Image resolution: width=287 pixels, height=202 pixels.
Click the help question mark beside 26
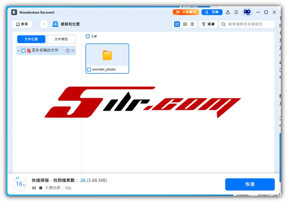tap(68, 50)
